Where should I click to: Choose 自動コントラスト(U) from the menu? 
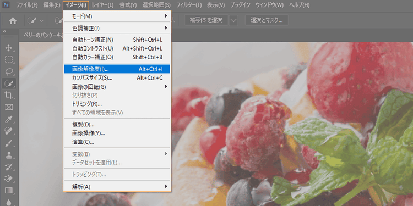click(117, 48)
